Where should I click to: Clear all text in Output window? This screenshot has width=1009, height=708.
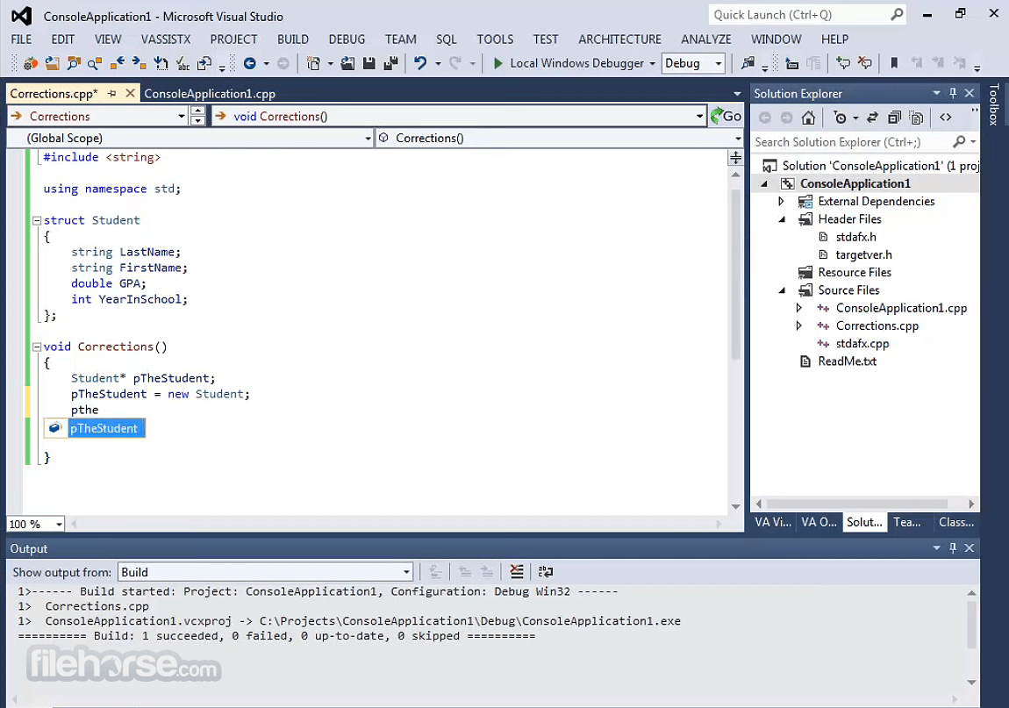pyautogui.click(x=516, y=571)
